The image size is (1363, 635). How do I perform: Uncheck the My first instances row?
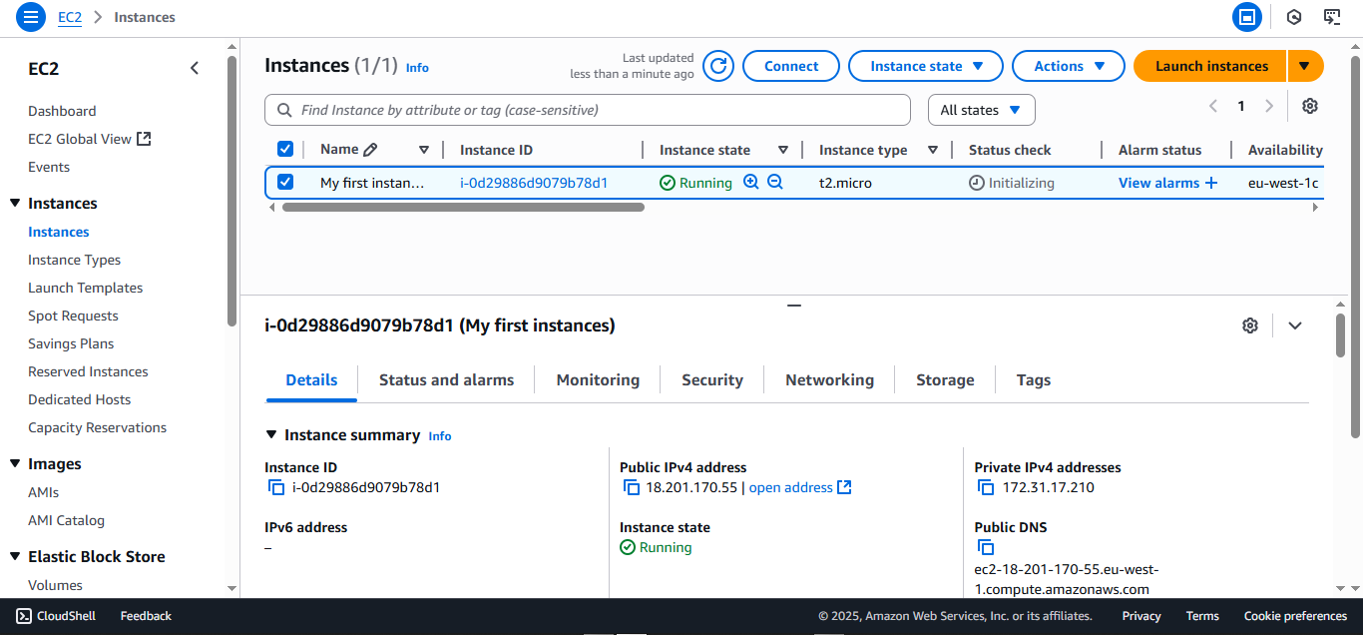285,182
